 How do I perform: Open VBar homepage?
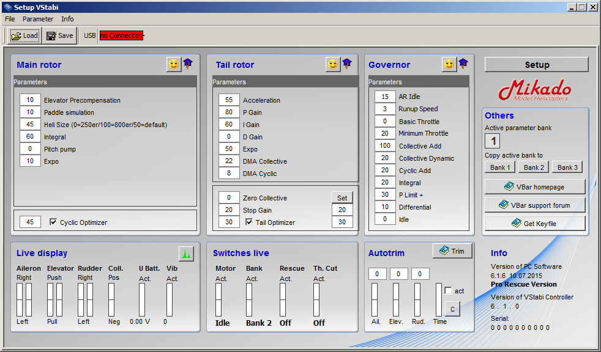[535, 187]
